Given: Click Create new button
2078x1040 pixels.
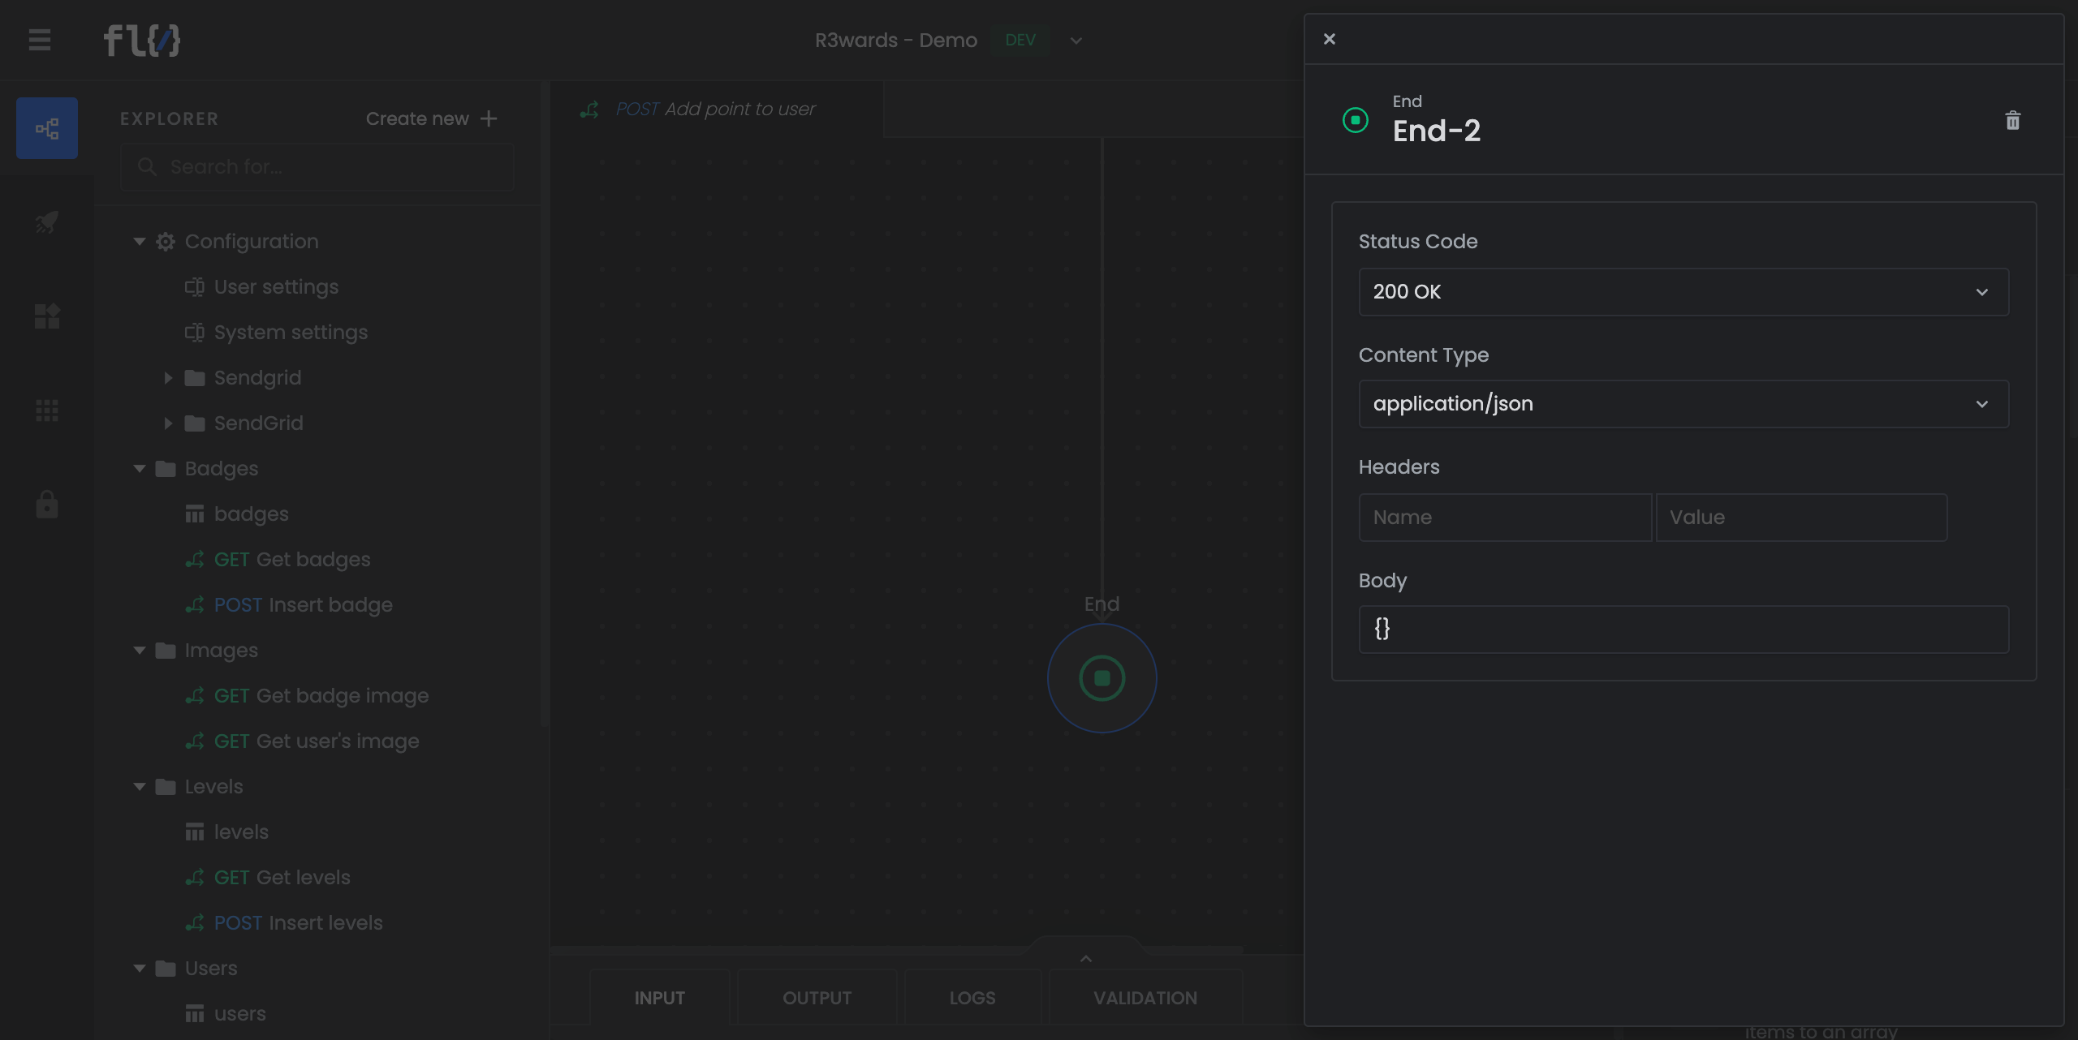Looking at the screenshot, I should point(431,118).
